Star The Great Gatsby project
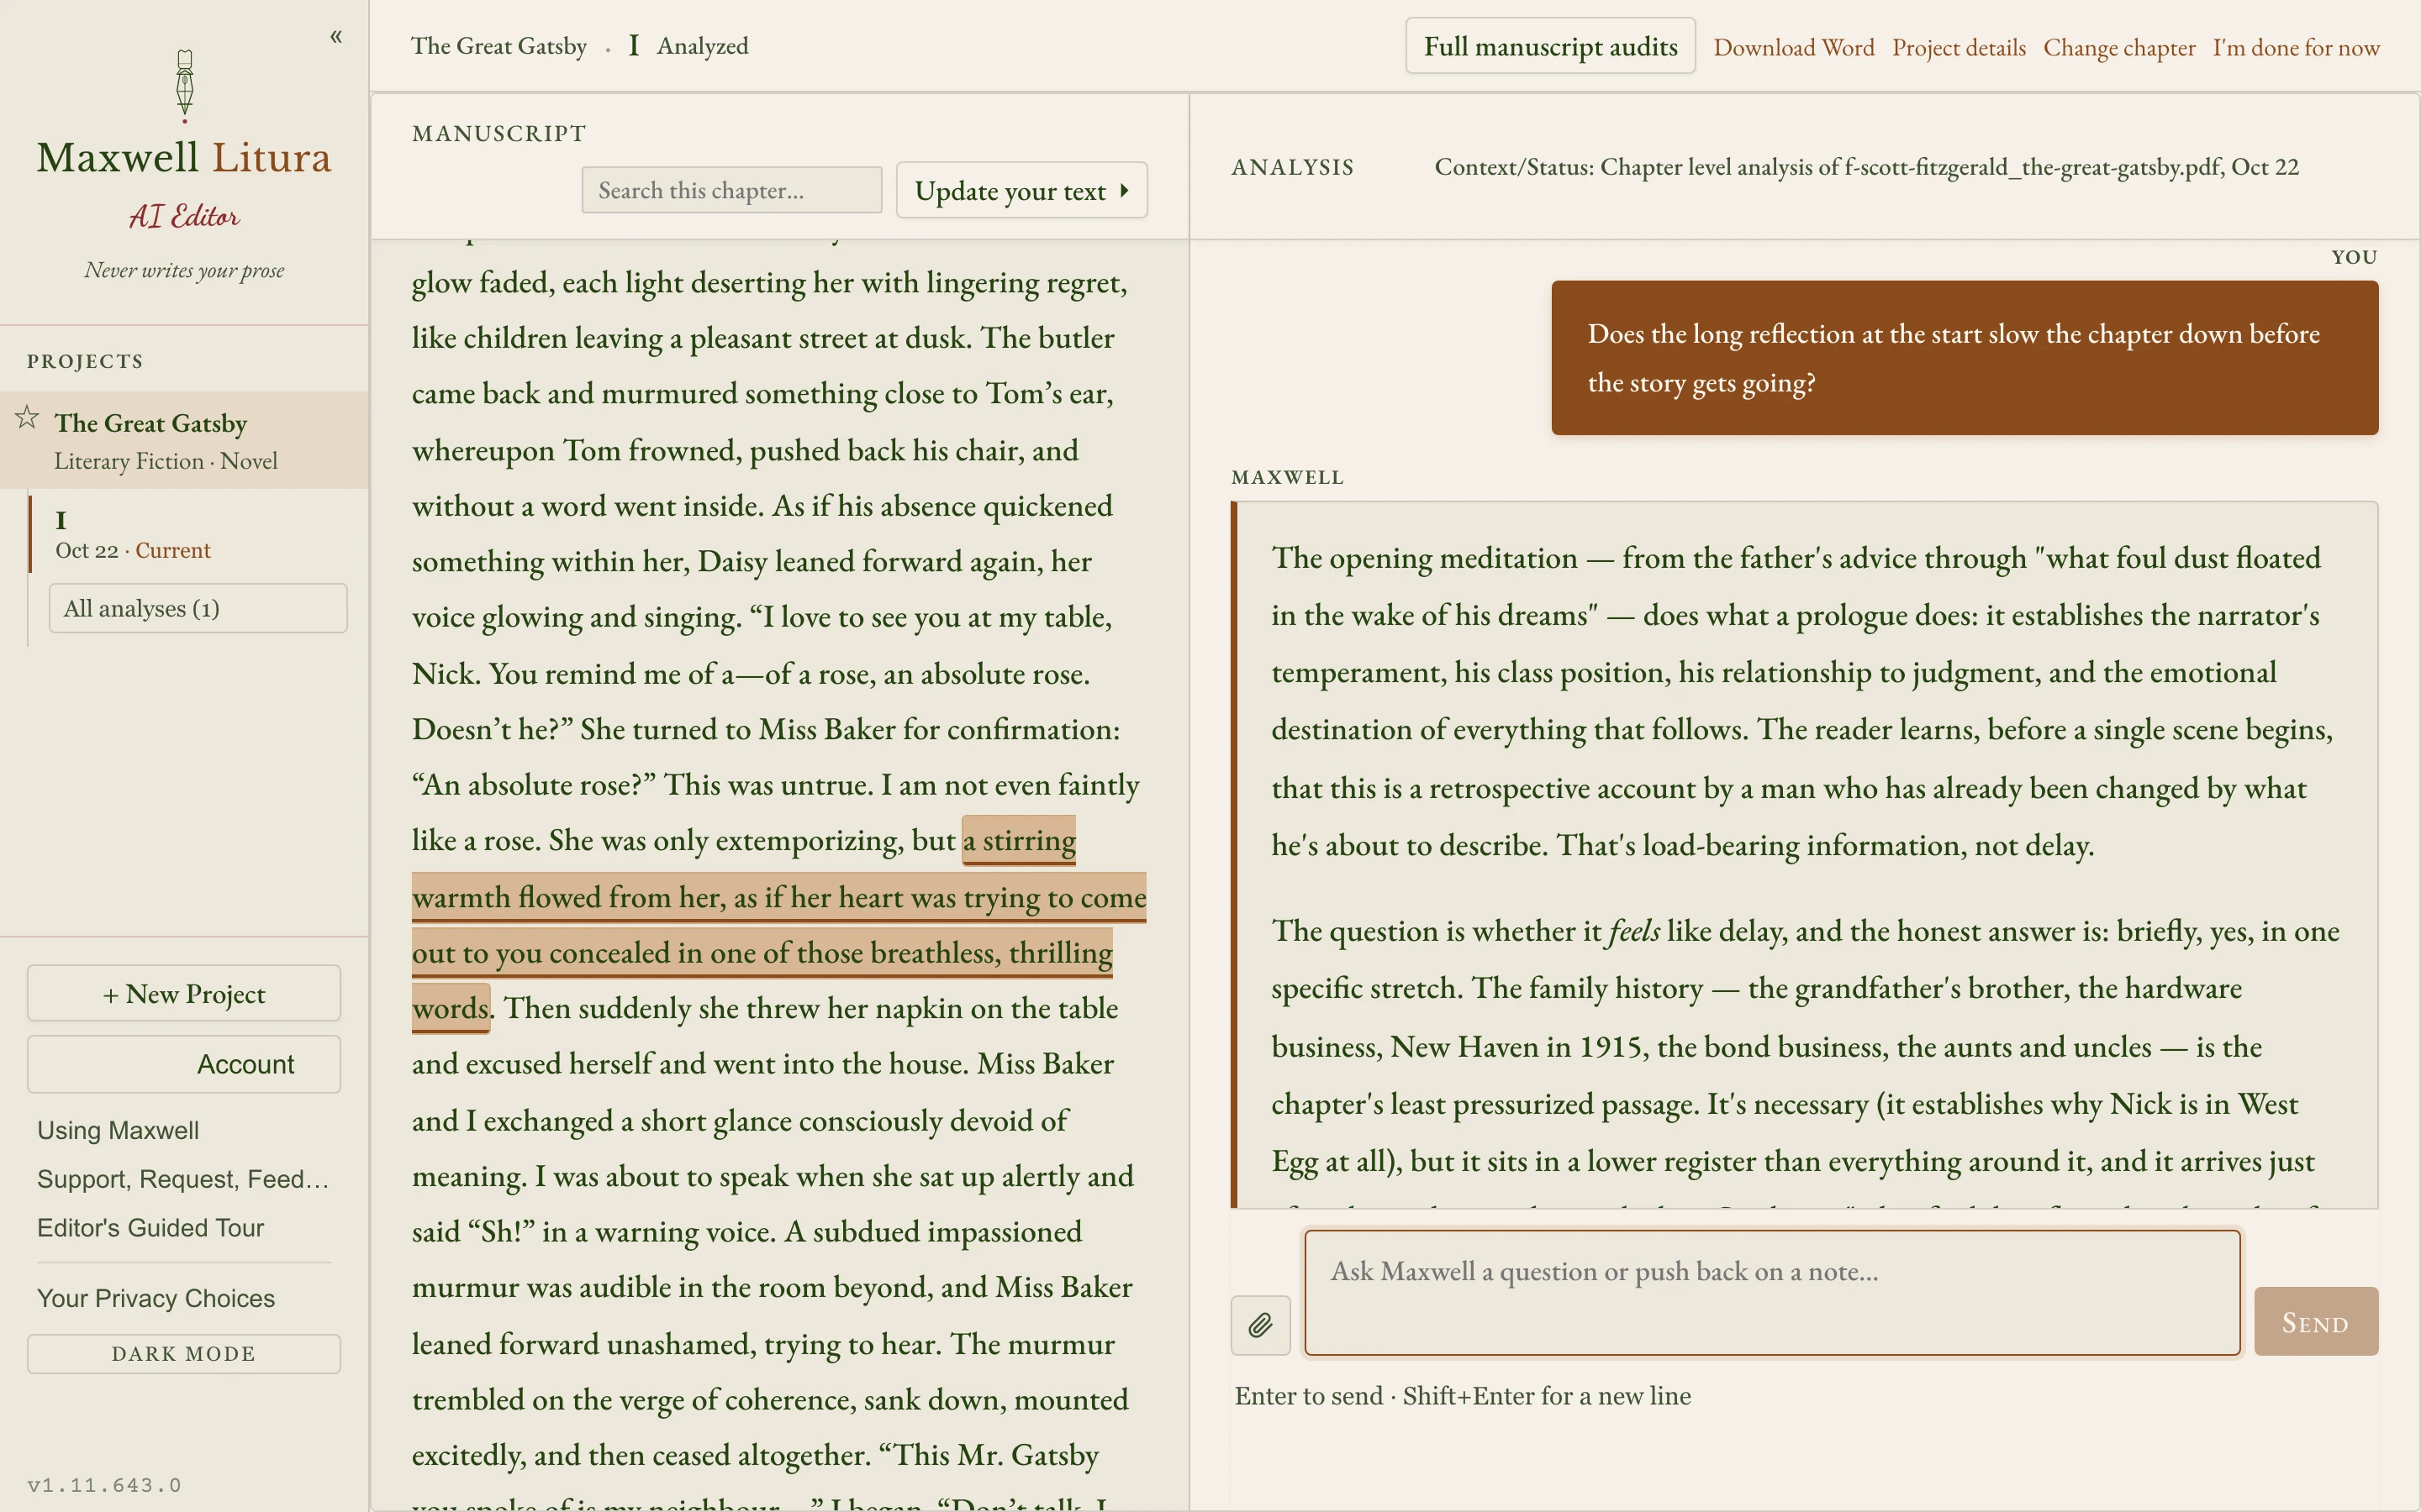 click(x=27, y=417)
